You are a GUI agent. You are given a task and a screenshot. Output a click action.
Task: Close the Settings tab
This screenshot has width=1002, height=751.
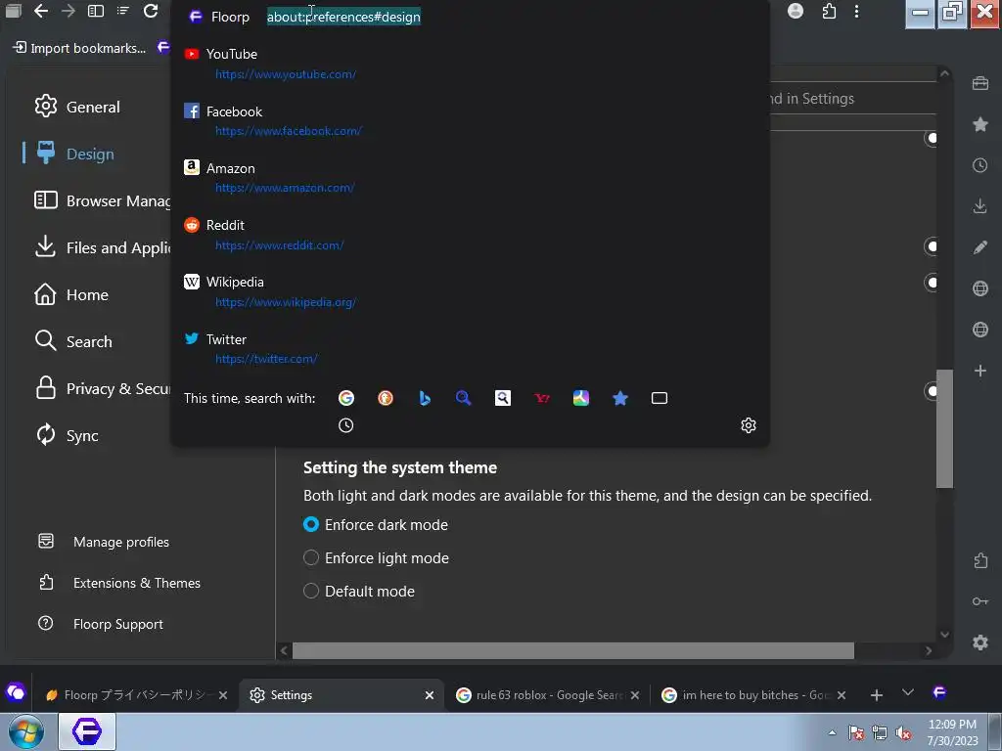click(430, 695)
